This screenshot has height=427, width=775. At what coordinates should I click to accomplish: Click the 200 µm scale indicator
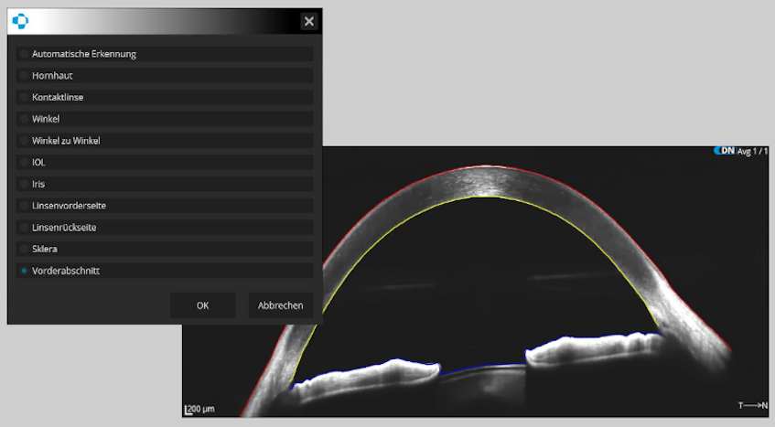pos(199,410)
